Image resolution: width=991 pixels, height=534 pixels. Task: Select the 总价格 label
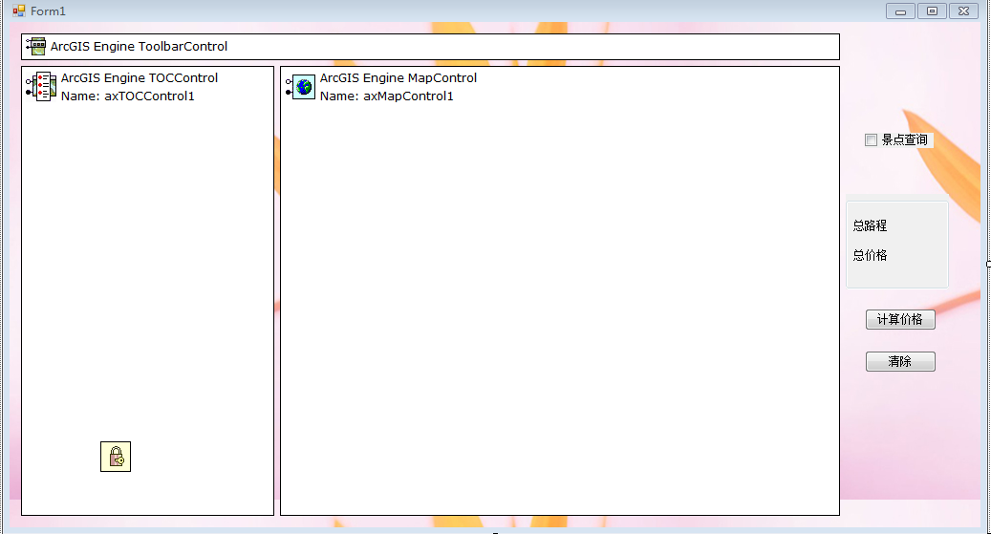870,255
